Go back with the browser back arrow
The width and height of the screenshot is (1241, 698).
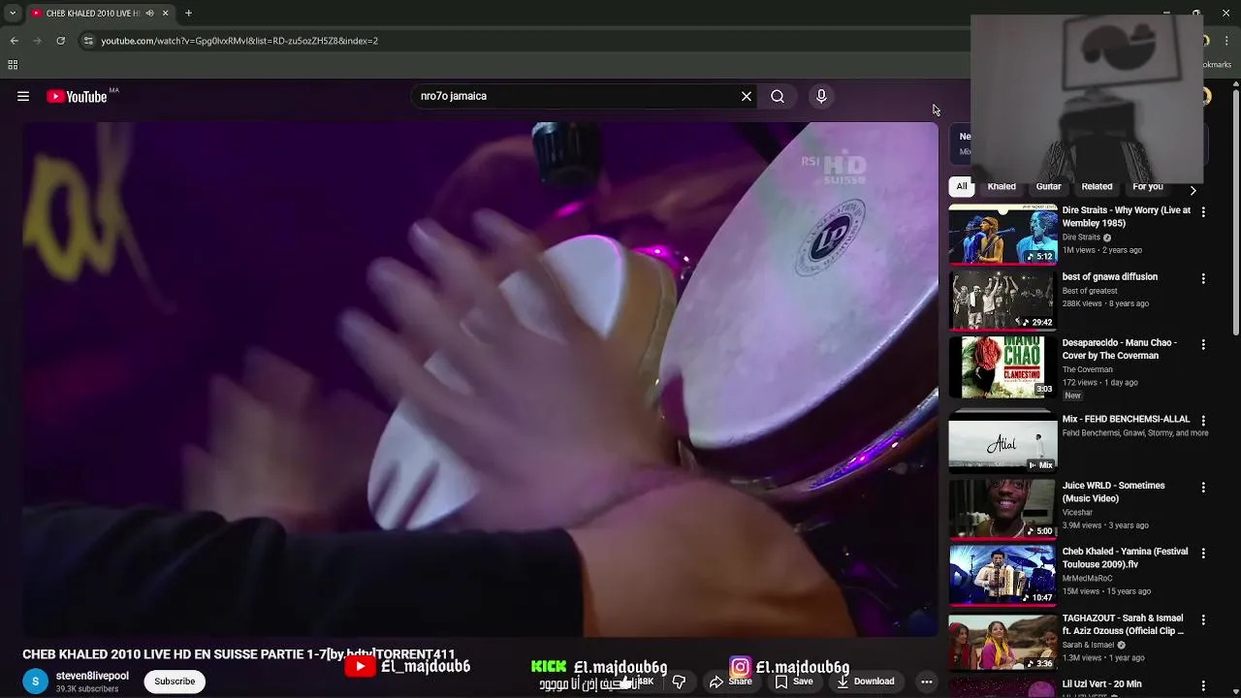(14, 41)
